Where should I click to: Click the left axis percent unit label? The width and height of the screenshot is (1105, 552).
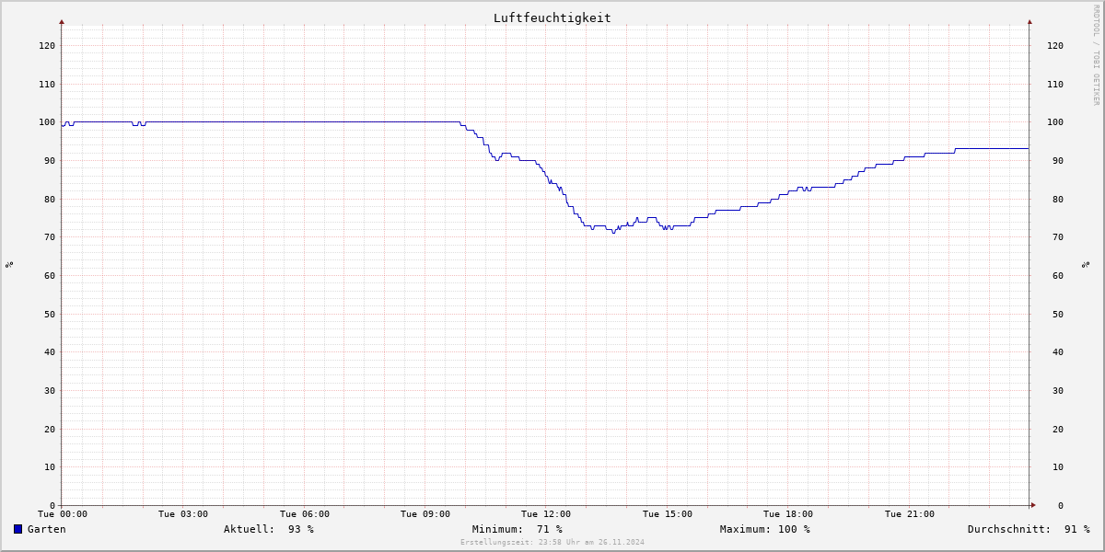pyautogui.click(x=9, y=264)
